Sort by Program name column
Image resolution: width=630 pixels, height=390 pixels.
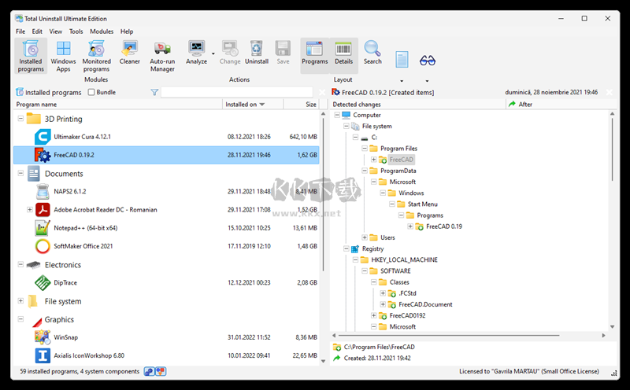[x=118, y=105]
